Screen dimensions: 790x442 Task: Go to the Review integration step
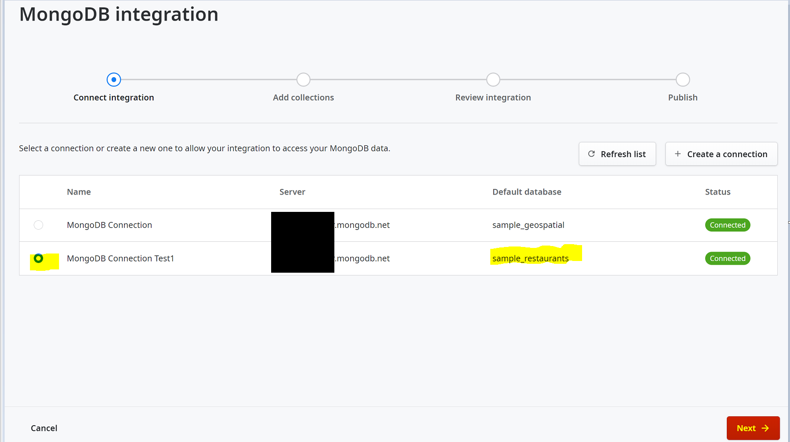493,80
